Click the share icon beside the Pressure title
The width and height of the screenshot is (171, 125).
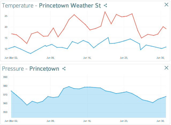pos(64,69)
